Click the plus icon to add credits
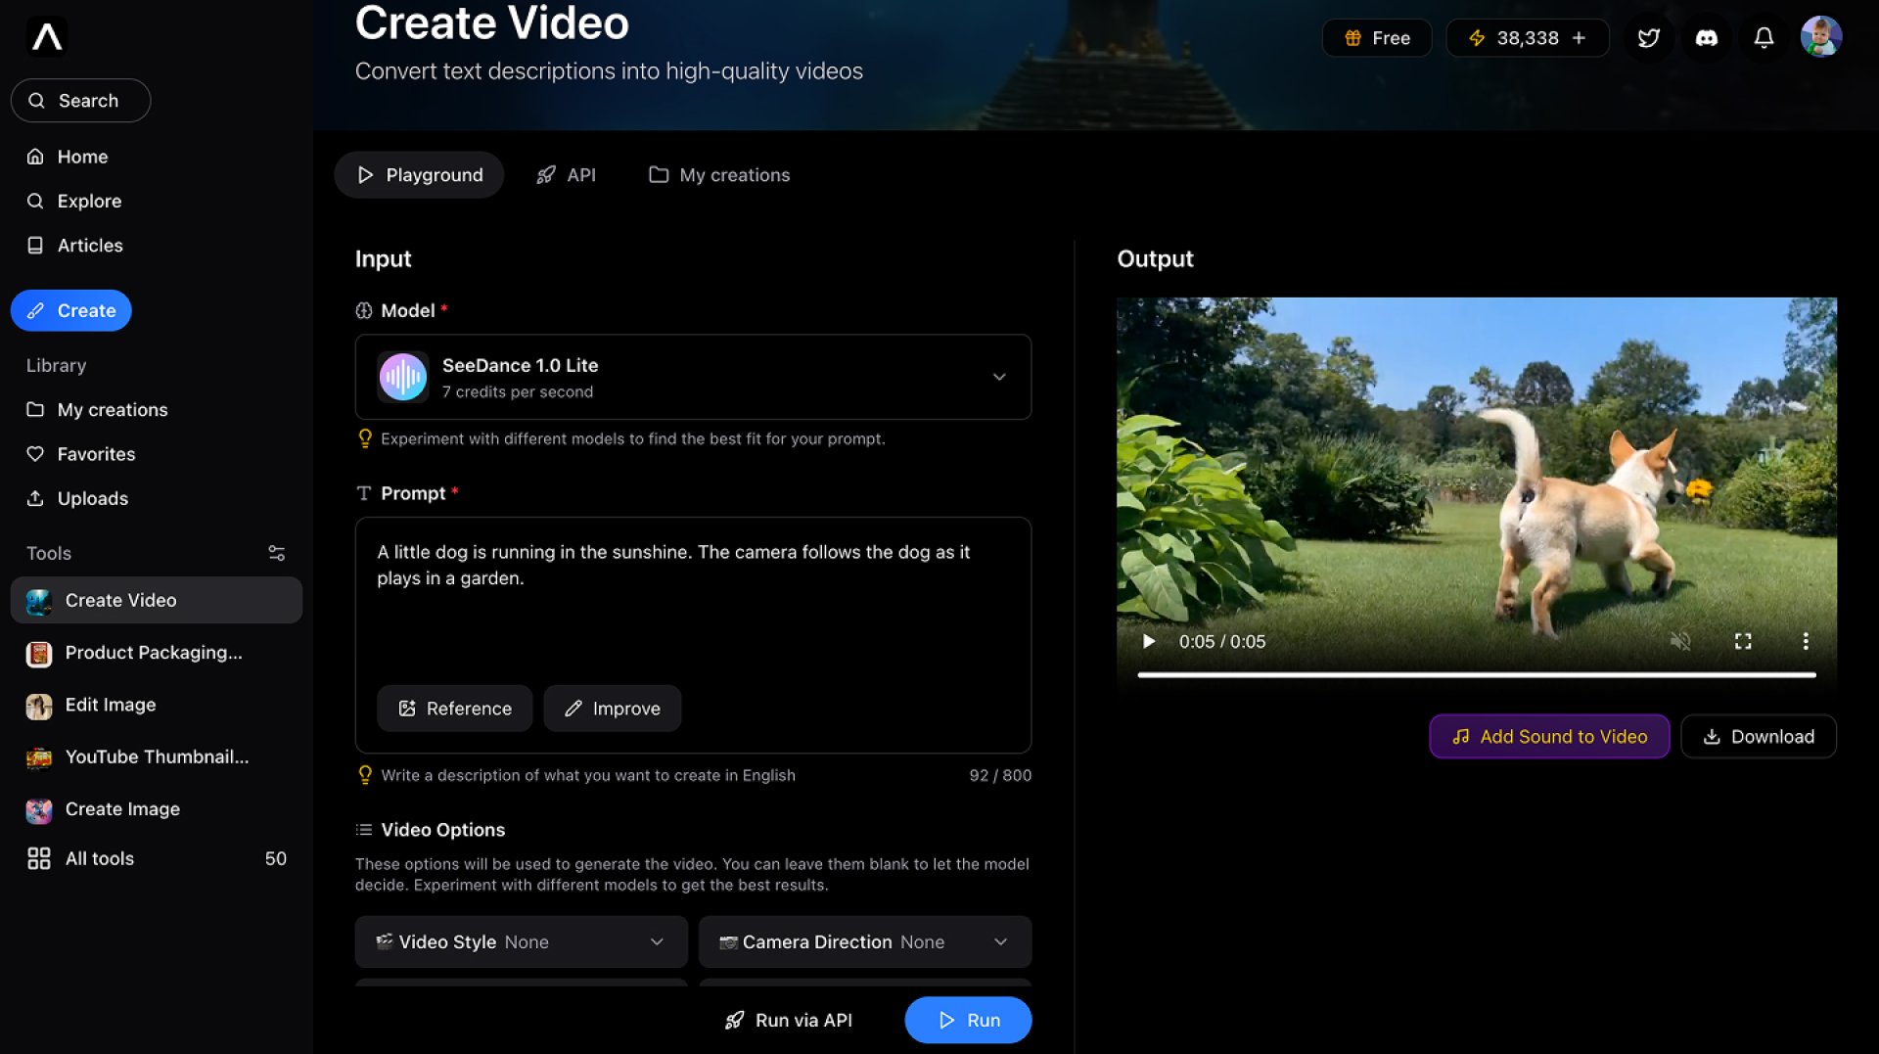The height and width of the screenshot is (1054, 1879). tap(1579, 38)
